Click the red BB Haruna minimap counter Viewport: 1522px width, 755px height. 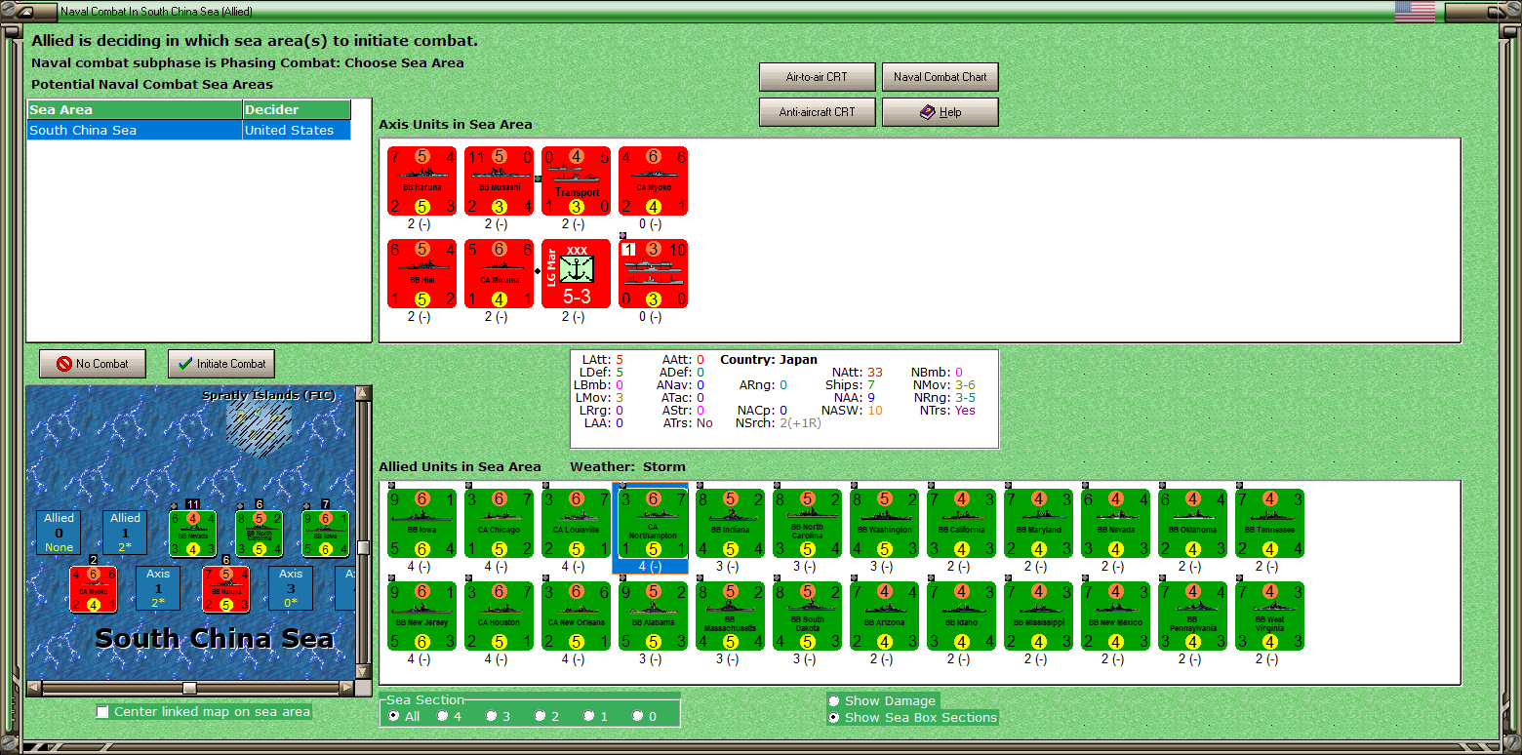(x=225, y=589)
